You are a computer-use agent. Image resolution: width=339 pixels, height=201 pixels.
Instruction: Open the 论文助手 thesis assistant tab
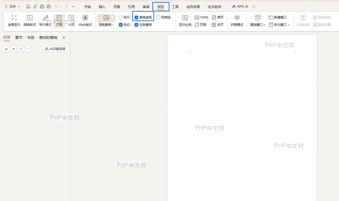coord(215,7)
